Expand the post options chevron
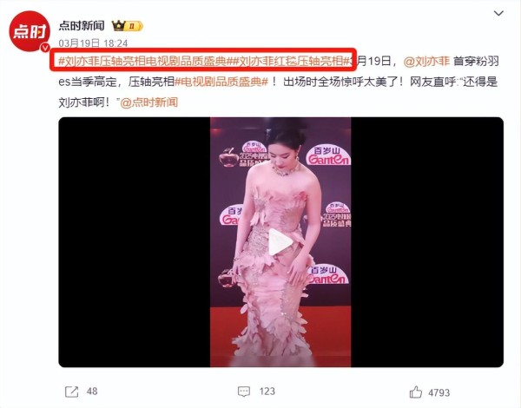The width and height of the screenshot is (521, 408). (x=498, y=13)
